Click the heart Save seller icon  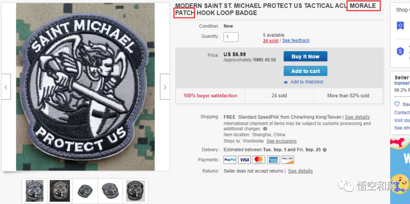pyautogui.click(x=397, y=104)
